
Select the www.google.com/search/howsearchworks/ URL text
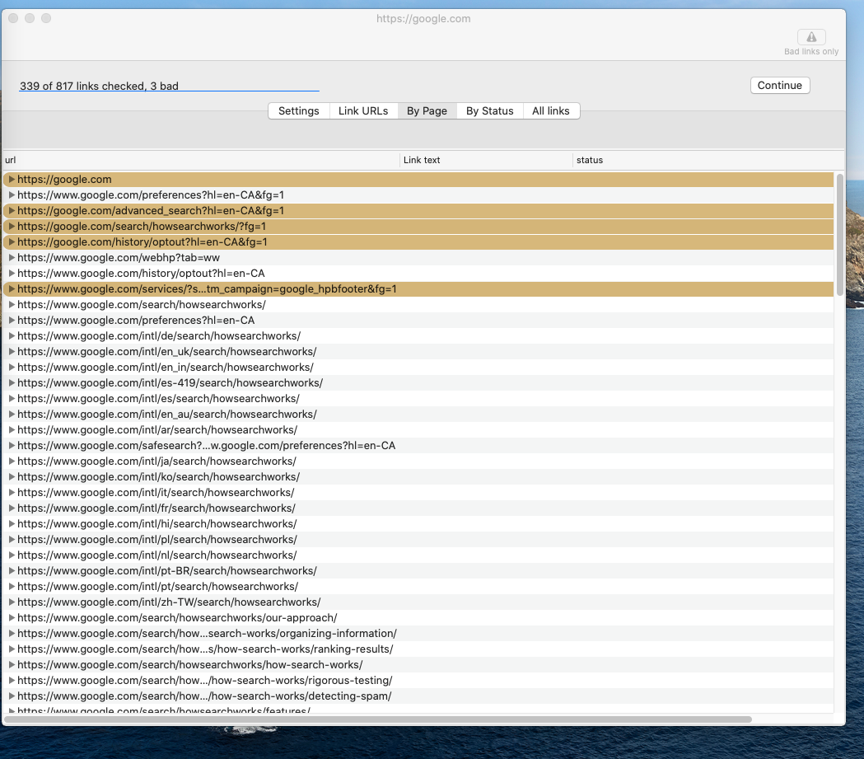pos(141,304)
